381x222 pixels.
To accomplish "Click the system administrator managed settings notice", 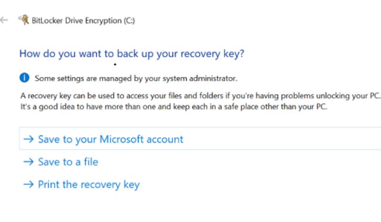I will (136, 78).
